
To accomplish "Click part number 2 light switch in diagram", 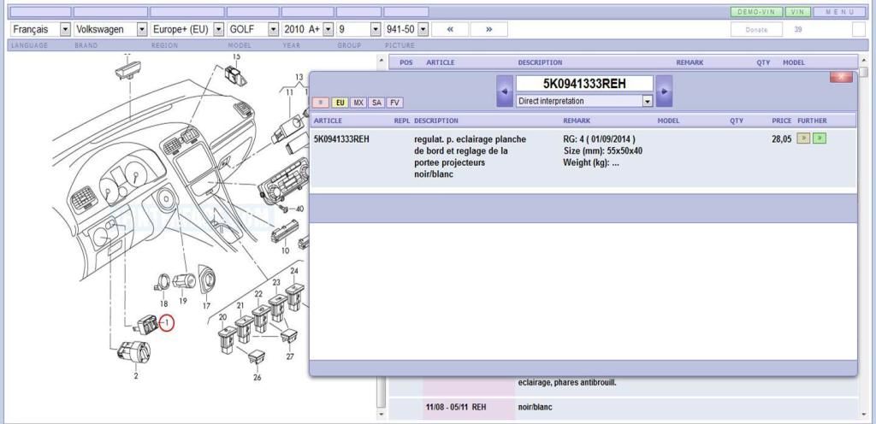I will [133, 353].
